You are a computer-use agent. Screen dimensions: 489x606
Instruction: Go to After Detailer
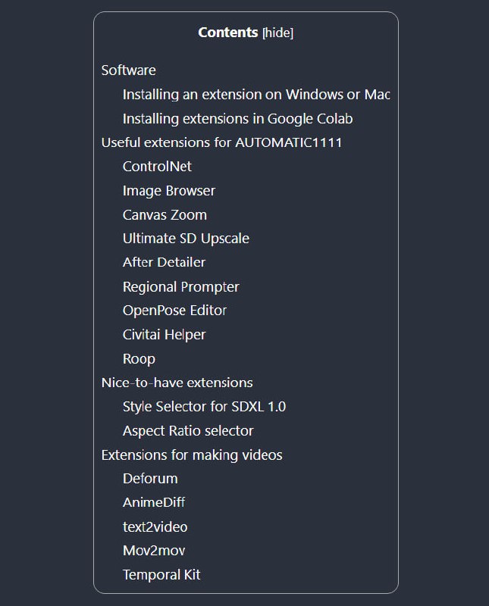(x=164, y=262)
